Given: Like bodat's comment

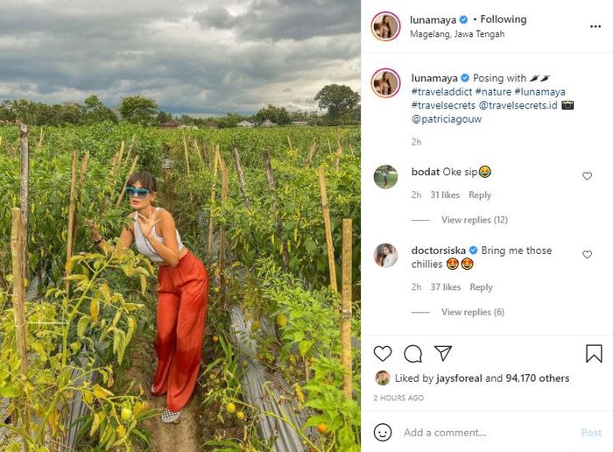Looking at the screenshot, I should click(x=587, y=176).
